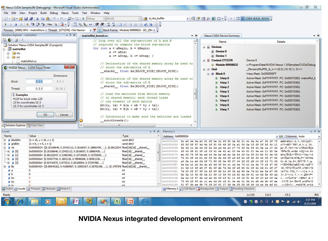This screenshot has width=328, height=241.
Task: Click the Show All Files icon in Solution Explorer
Action: pos(16,40)
